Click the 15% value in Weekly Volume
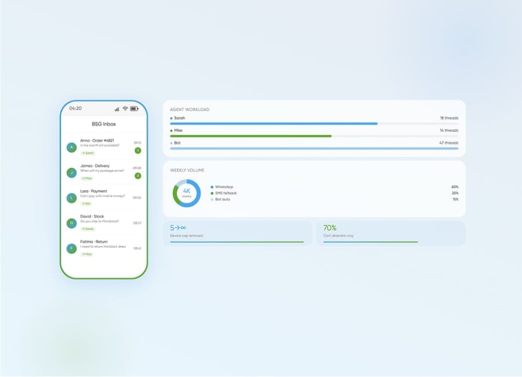Viewport: 522px width, 377px height. (455, 199)
